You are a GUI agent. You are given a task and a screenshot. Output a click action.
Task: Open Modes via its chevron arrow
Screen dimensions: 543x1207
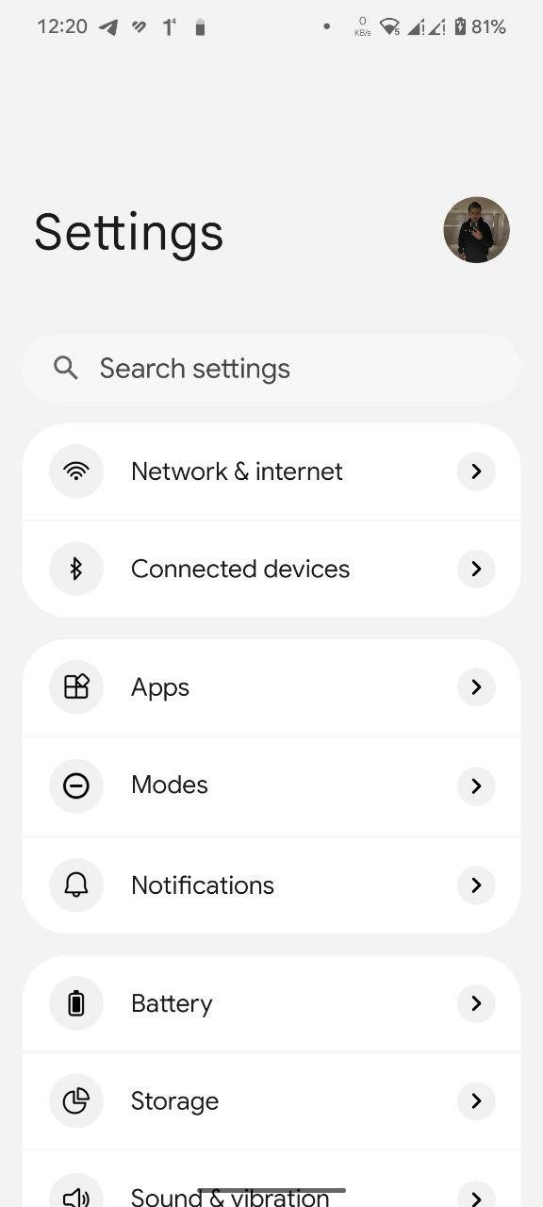coord(476,785)
